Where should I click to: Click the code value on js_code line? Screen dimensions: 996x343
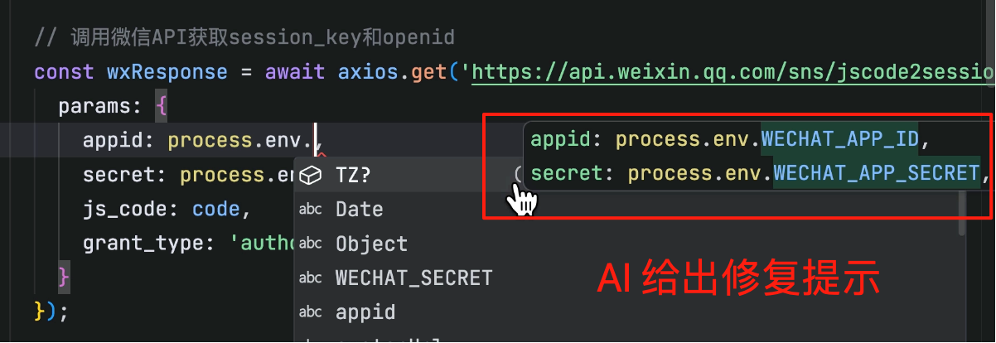[216, 208]
